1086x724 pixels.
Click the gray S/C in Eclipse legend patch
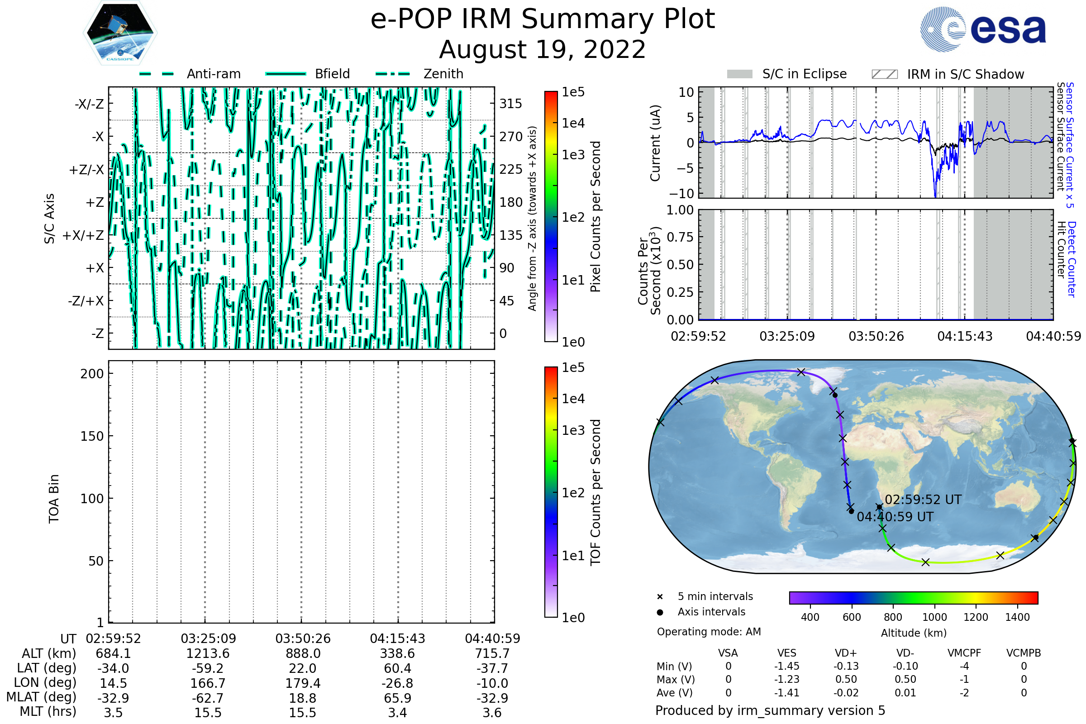tap(740, 74)
